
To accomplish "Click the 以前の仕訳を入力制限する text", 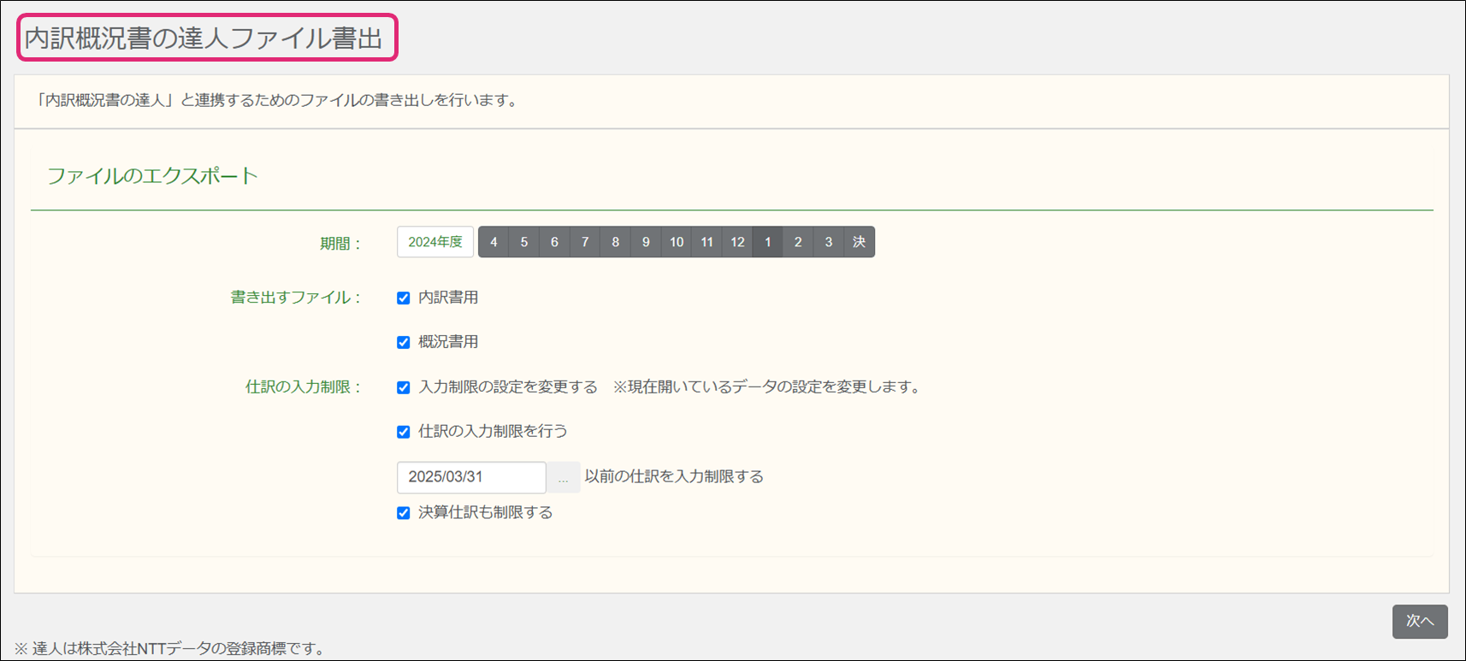I will pyautogui.click(x=674, y=476).
